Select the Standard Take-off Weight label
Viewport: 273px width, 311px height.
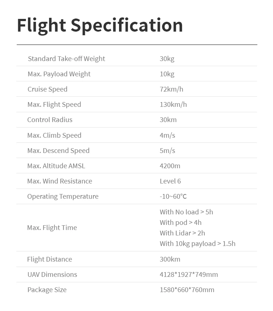pos(66,59)
